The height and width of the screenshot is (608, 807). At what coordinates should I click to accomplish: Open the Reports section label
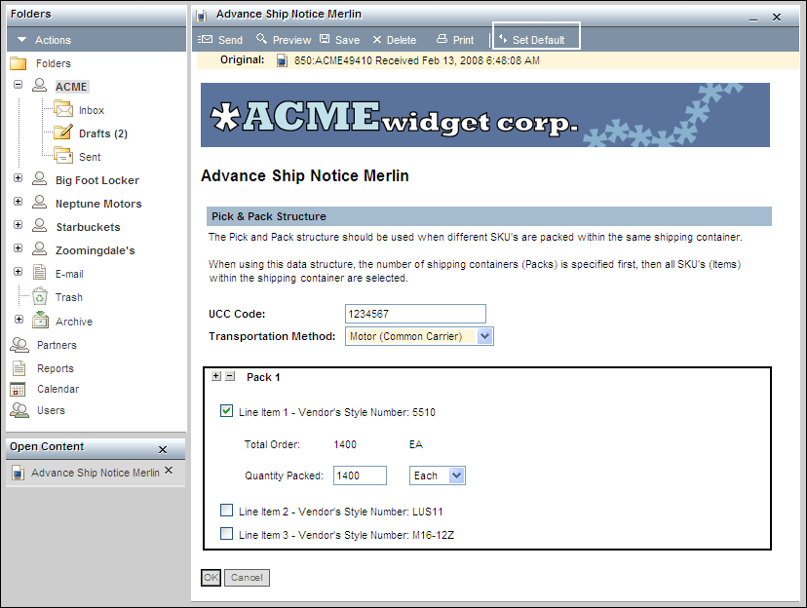pos(56,368)
